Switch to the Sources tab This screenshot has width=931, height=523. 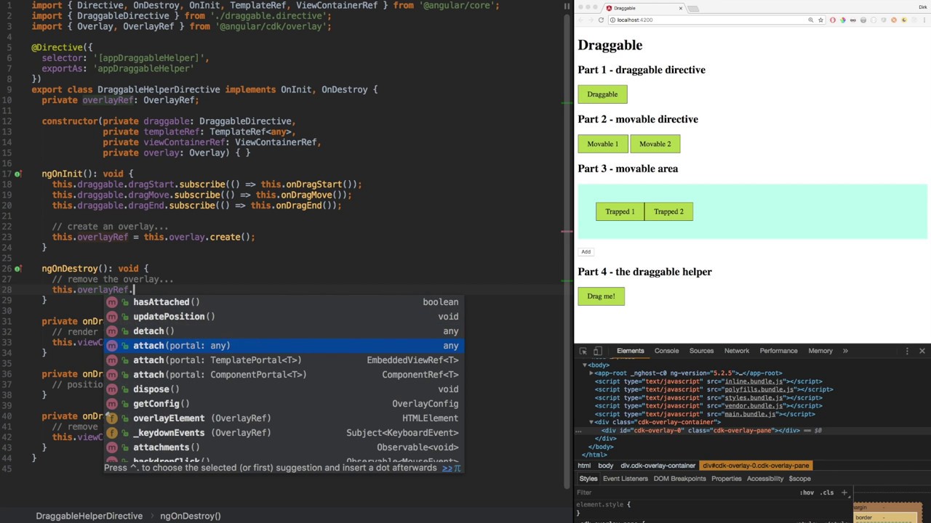coord(701,351)
